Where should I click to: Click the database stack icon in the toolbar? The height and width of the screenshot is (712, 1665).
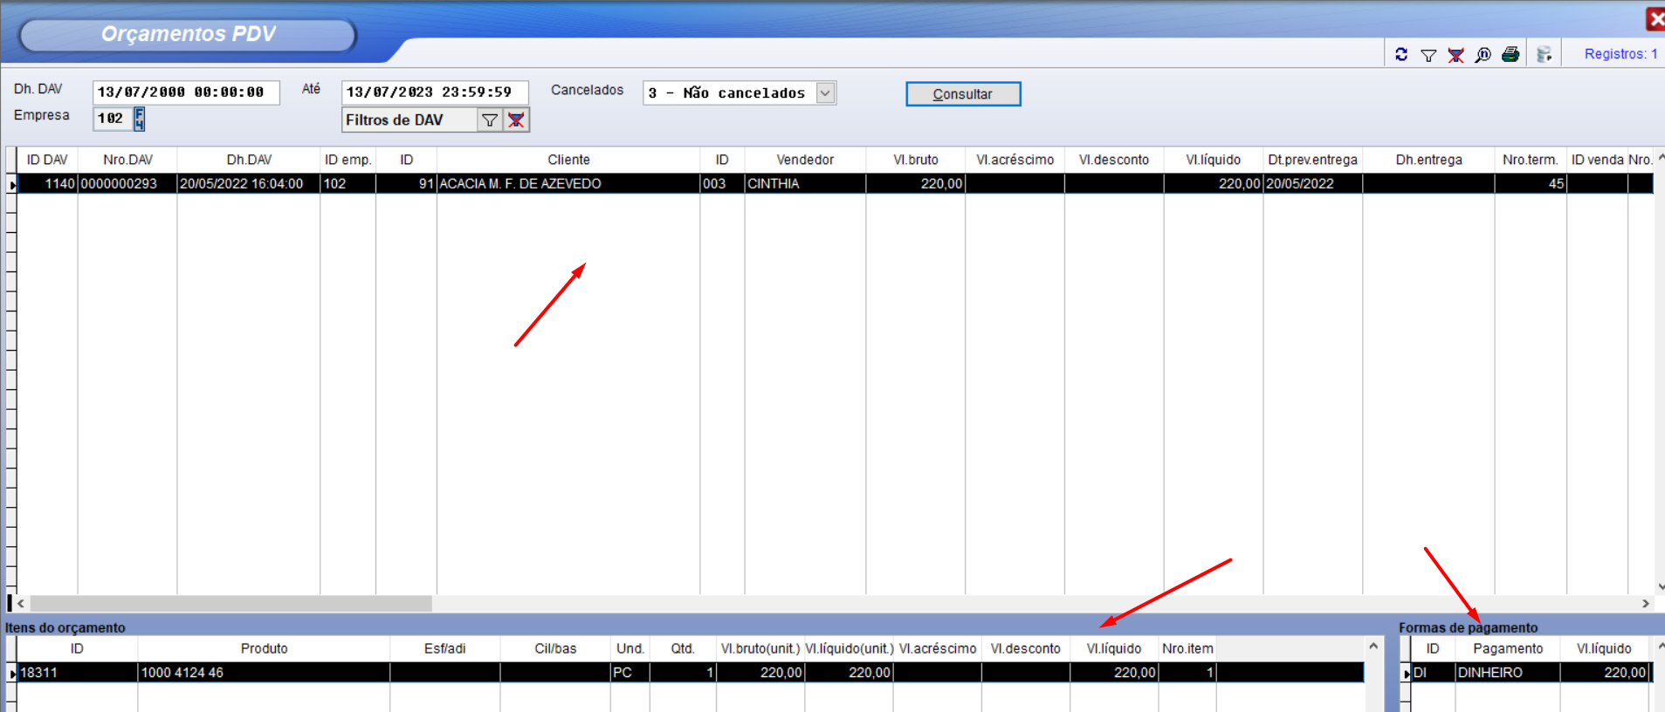click(x=1544, y=55)
